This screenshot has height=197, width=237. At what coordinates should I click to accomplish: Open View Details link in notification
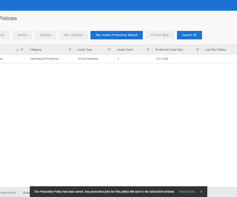click(x=187, y=192)
